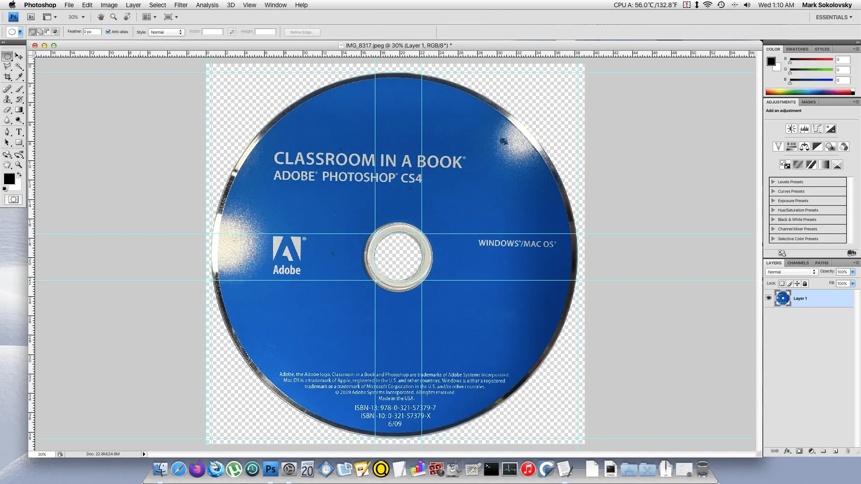This screenshot has width=861, height=484.
Task: Open the selection Style dropdown
Action: [x=166, y=32]
